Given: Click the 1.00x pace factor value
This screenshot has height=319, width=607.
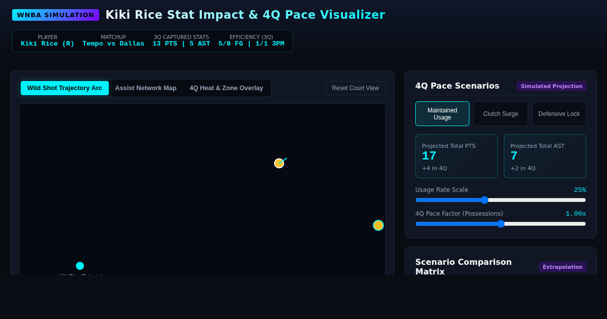Looking at the screenshot, I should (x=576, y=214).
